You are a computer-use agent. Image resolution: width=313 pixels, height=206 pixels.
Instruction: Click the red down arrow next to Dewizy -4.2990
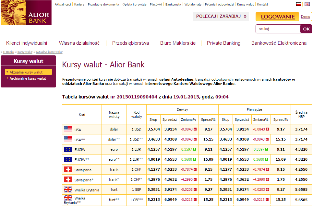(195, 179)
